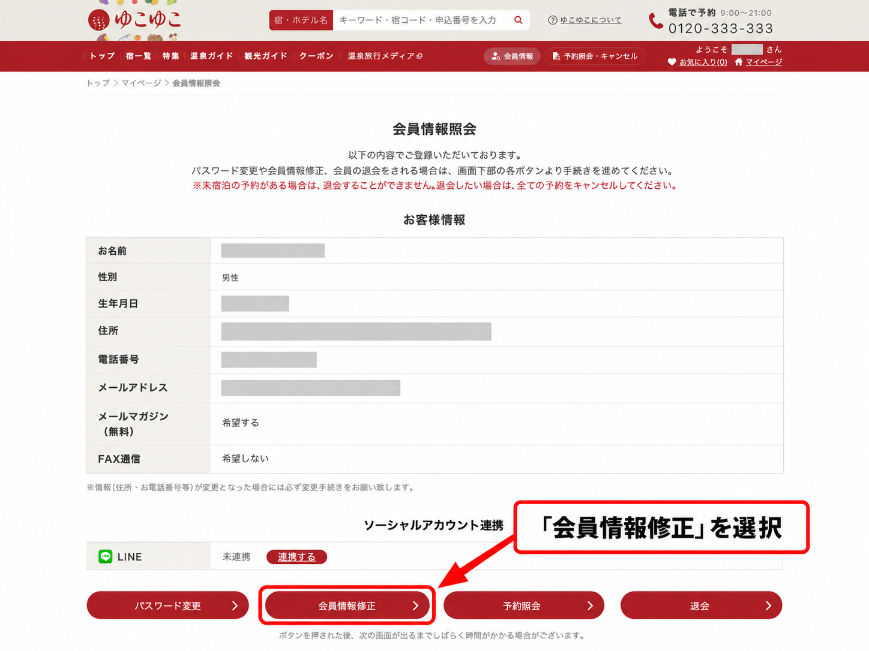Click the 未連携 LINE status text
Viewport: 869px width, 651px height.
coord(236,557)
